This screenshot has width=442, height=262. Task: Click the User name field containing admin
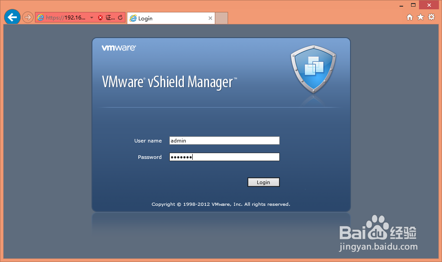(225, 141)
